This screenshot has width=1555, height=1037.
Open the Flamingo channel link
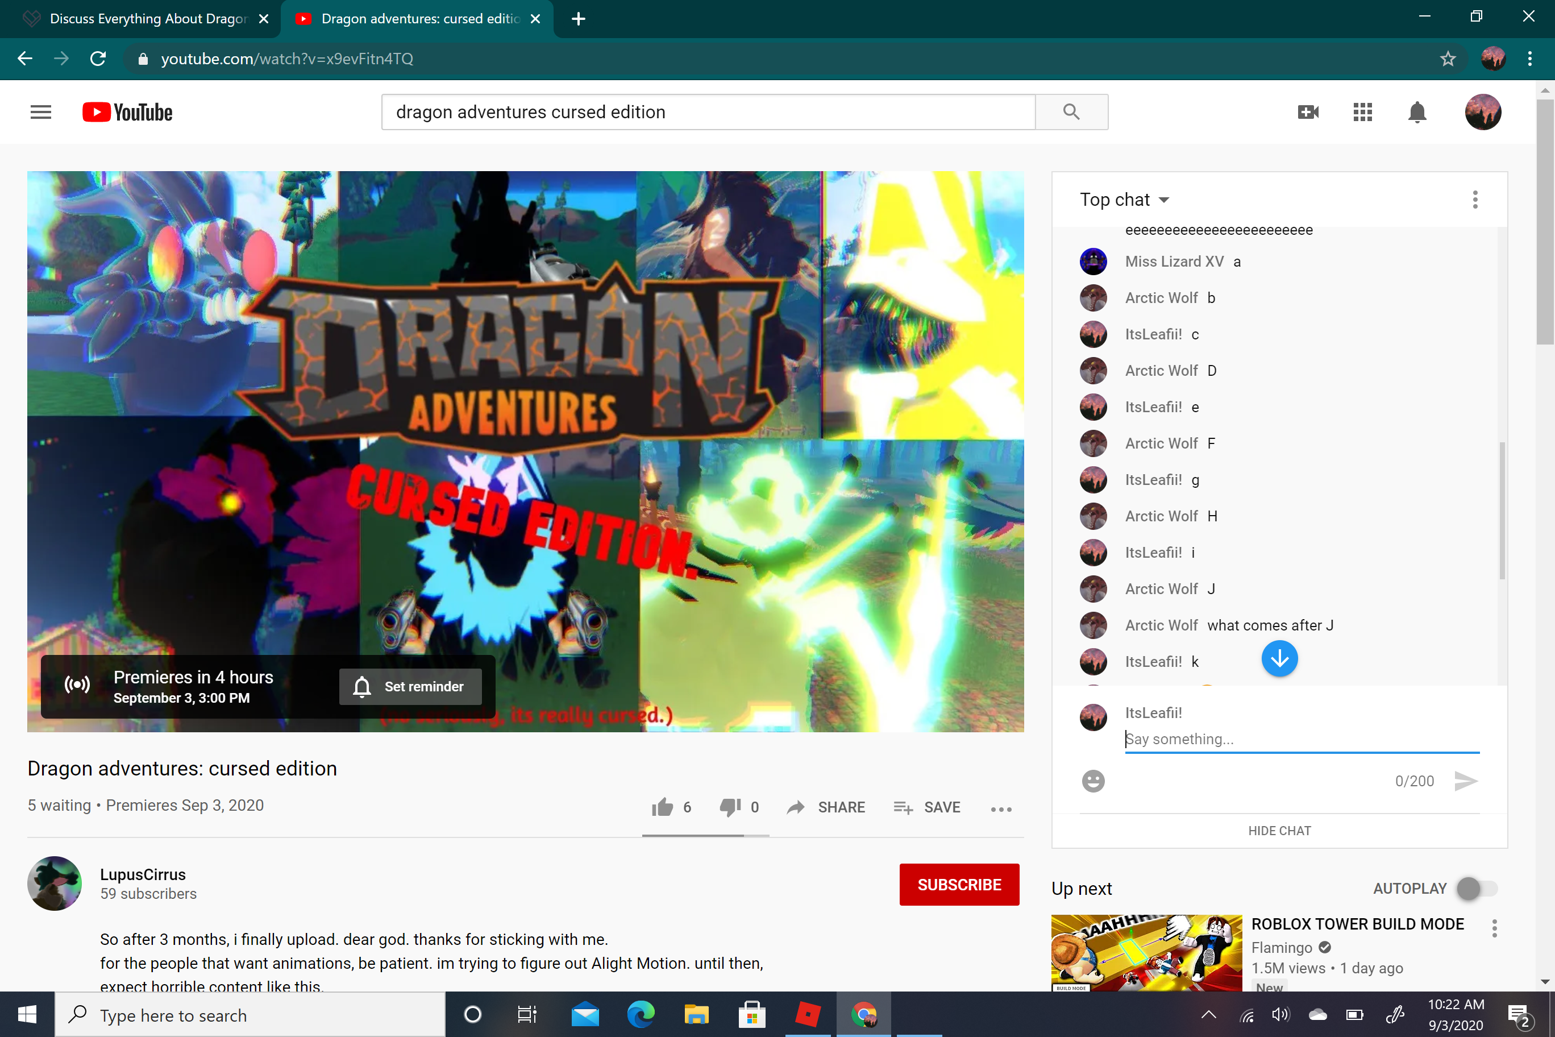1281,947
